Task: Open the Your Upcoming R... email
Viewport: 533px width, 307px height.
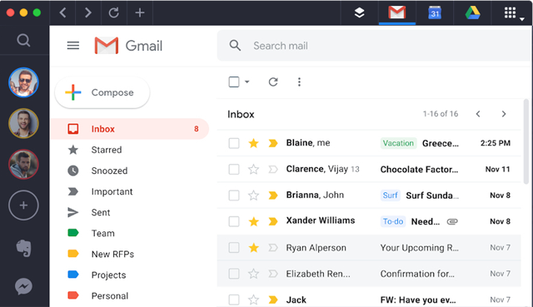Action: click(419, 248)
